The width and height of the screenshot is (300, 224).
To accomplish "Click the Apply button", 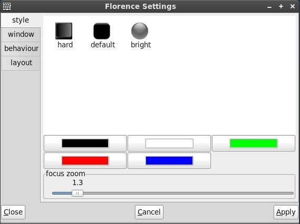I will coord(286,212).
